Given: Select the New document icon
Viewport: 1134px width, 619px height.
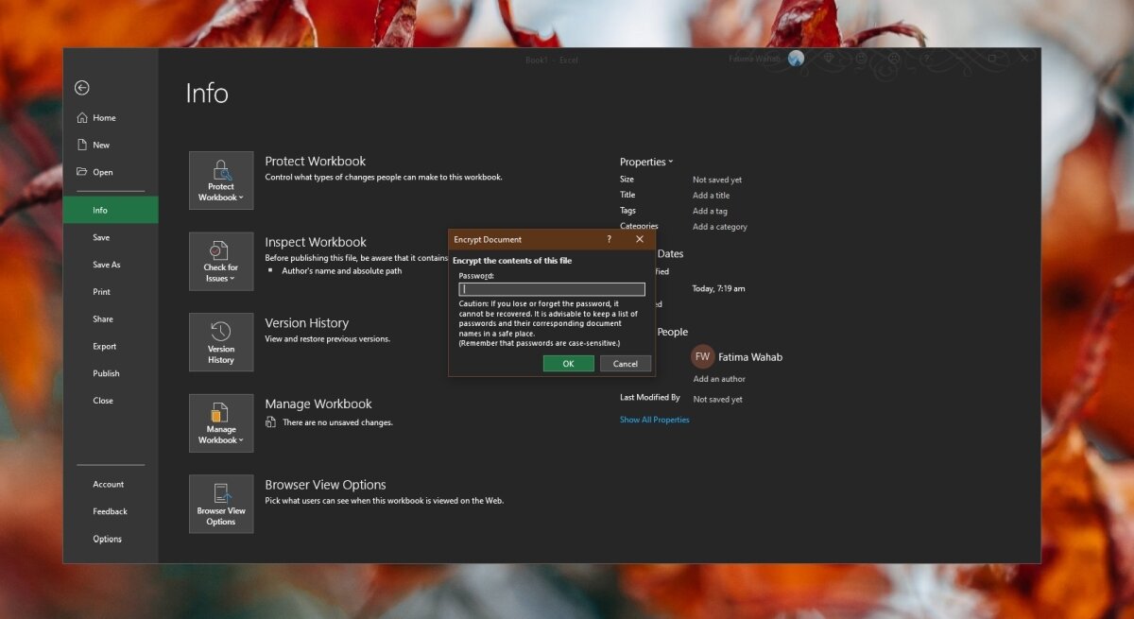Looking at the screenshot, I should tap(82, 146).
